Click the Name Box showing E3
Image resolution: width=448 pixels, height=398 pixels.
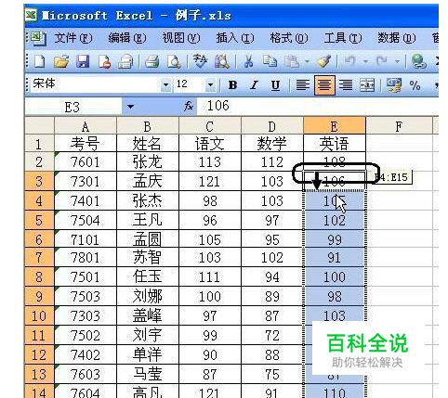click(73, 107)
